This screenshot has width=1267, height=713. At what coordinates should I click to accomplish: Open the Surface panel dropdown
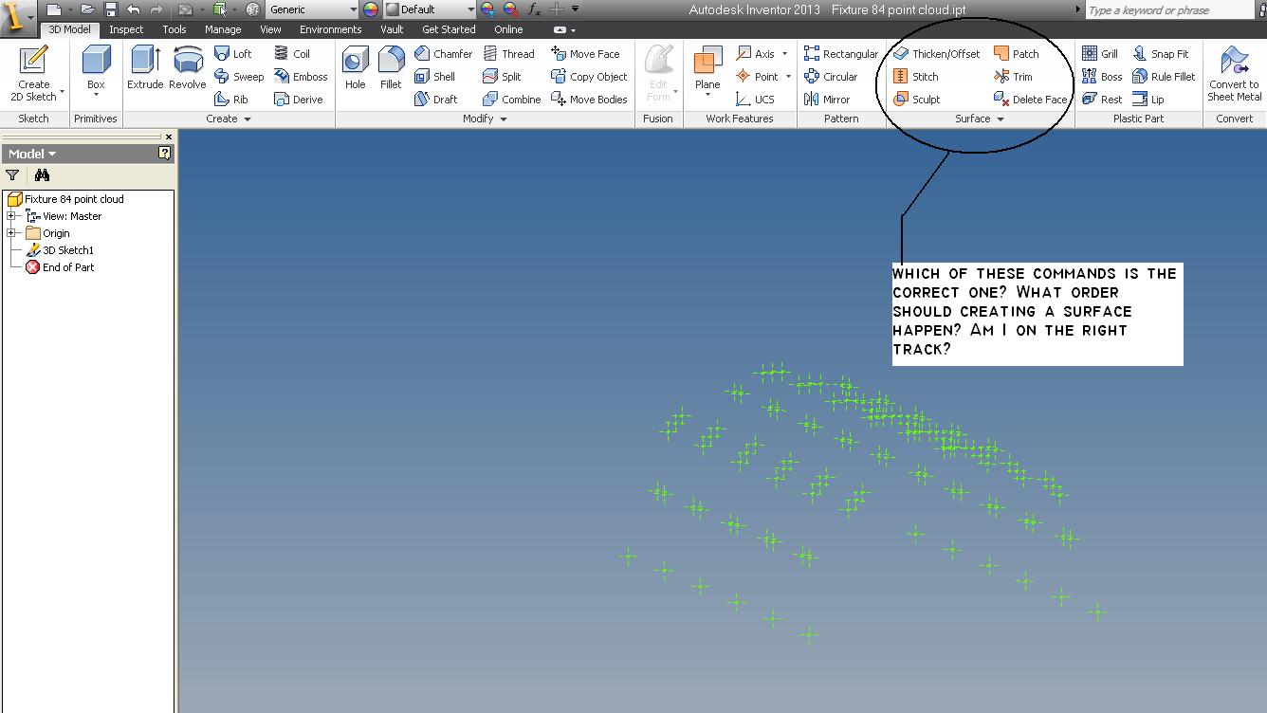pos(1001,119)
